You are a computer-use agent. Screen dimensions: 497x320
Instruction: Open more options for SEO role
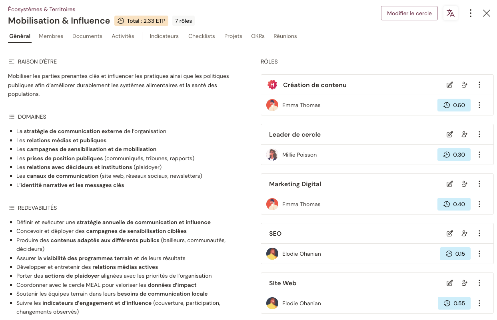[479, 233]
